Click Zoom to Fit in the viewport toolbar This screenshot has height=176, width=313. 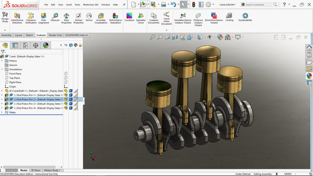(152, 37)
